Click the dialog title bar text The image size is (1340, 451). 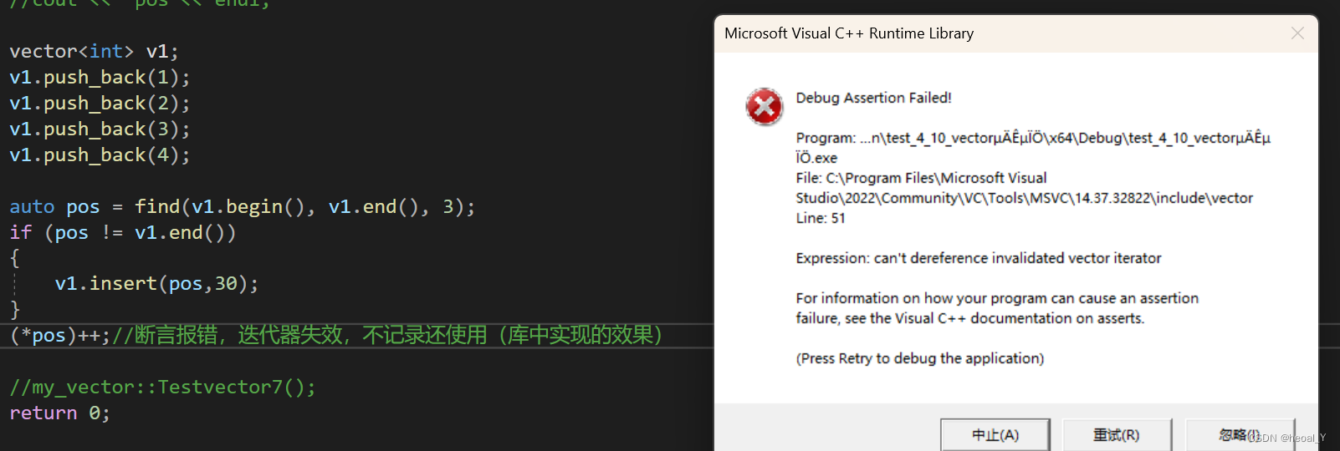tap(849, 33)
